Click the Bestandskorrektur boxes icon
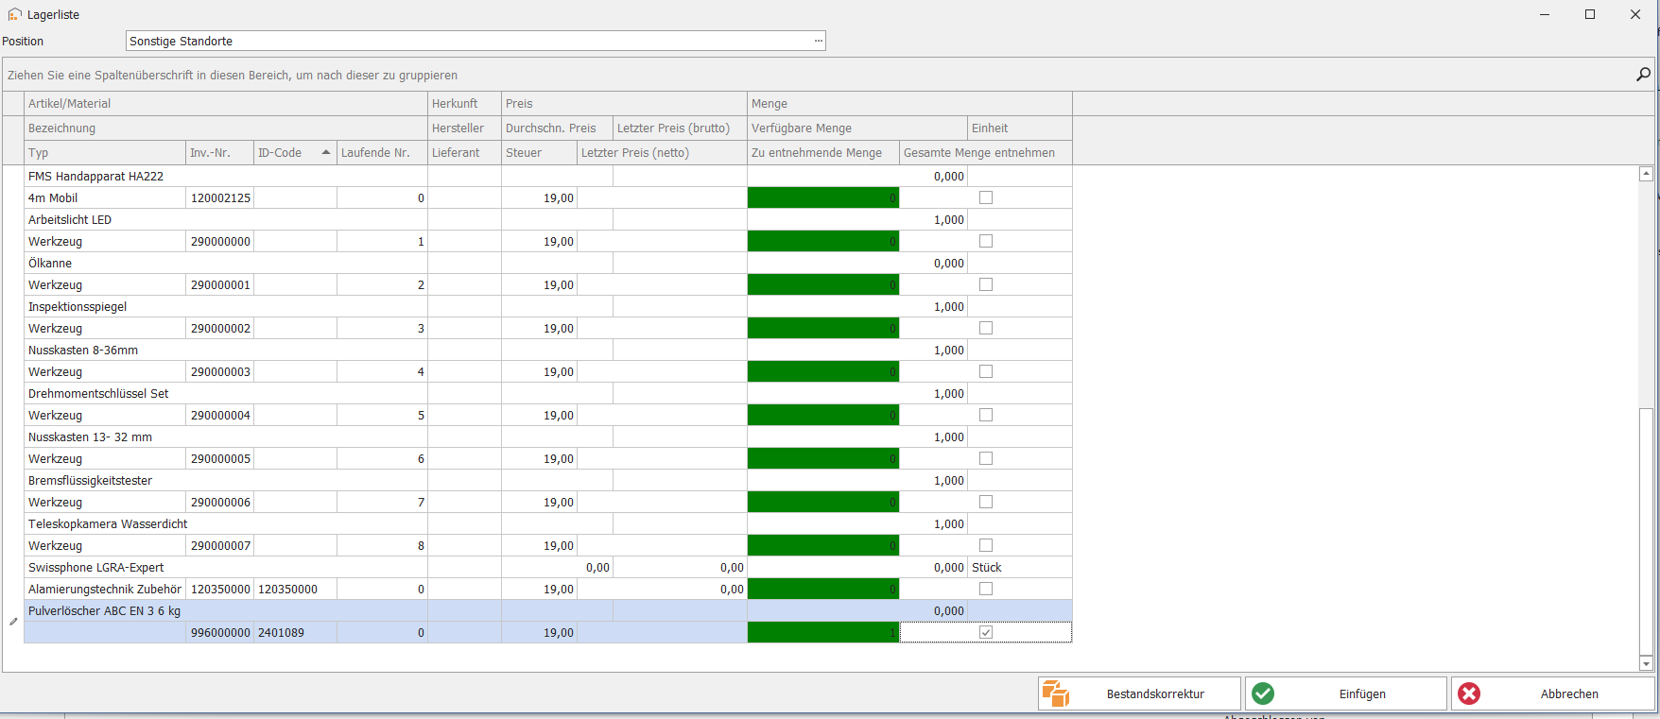The width and height of the screenshot is (1660, 719). coord(1055,693)
